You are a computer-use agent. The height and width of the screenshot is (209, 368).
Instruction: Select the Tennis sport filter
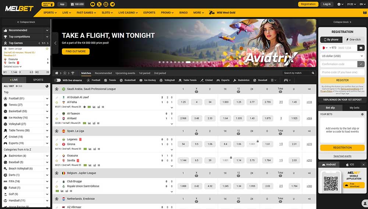pos(110,80)
